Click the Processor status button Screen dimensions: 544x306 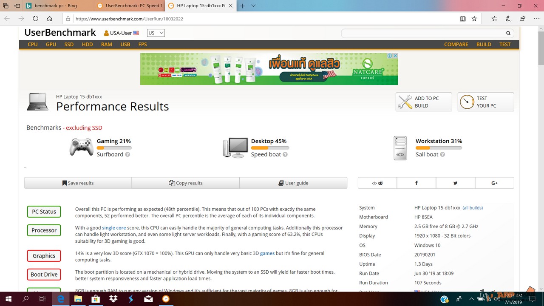pos(44,230)
